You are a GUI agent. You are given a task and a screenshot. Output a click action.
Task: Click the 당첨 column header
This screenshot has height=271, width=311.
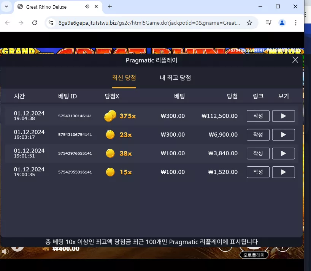click(x=232, y=96)
